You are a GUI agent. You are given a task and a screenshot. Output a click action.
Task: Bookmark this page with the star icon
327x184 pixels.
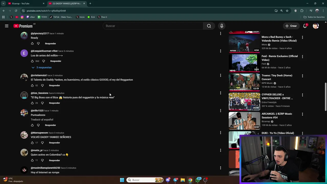[x=287, y=11]
